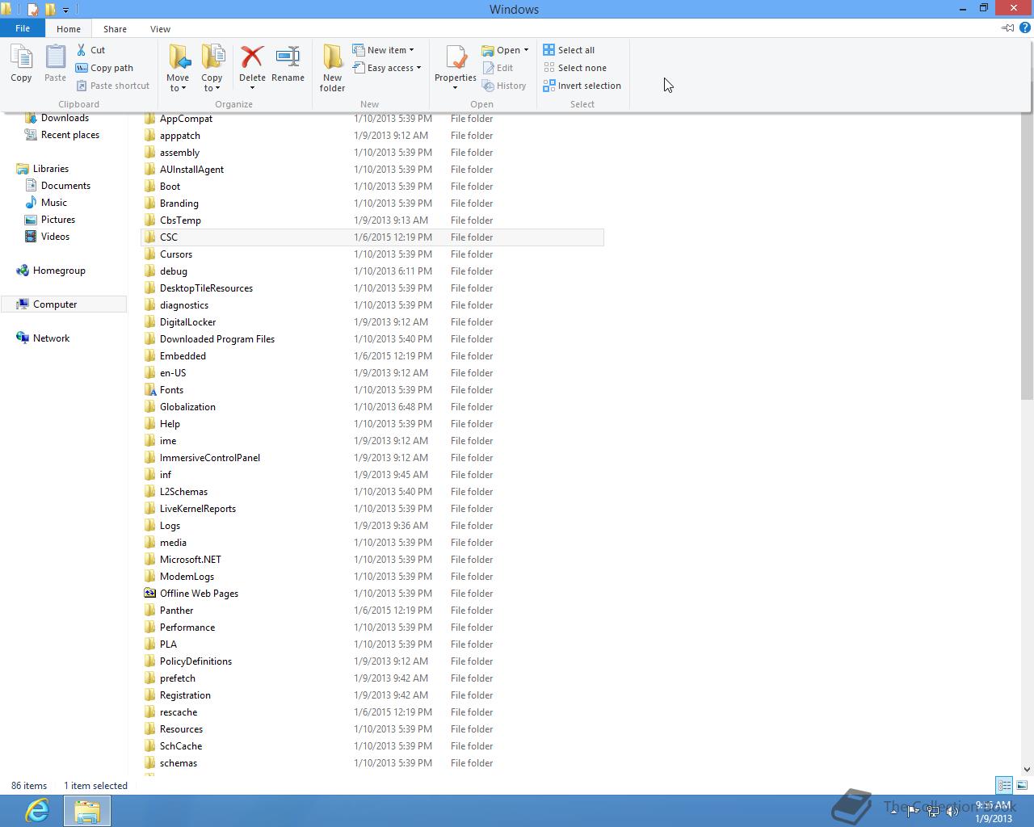
Task: Open Help question mark button
Action: [1026, 28]
